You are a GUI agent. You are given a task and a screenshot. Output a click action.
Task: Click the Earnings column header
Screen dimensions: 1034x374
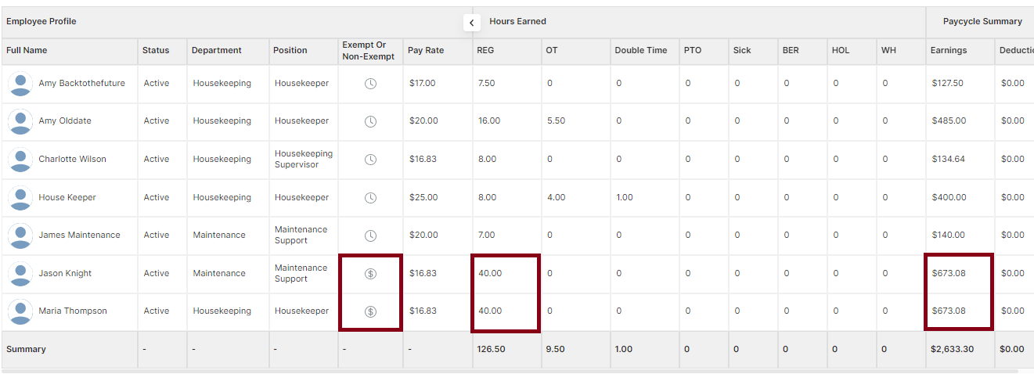click(949, 50)
